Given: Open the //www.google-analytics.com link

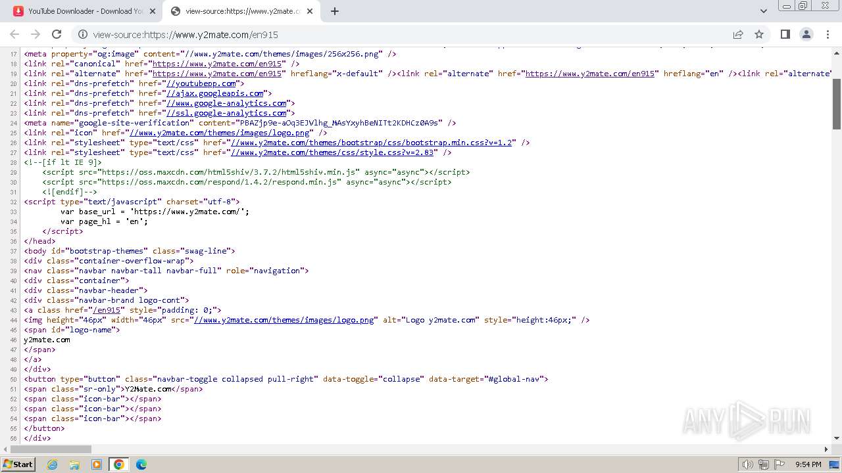Looking at the screenshot, I should [227, 103].
